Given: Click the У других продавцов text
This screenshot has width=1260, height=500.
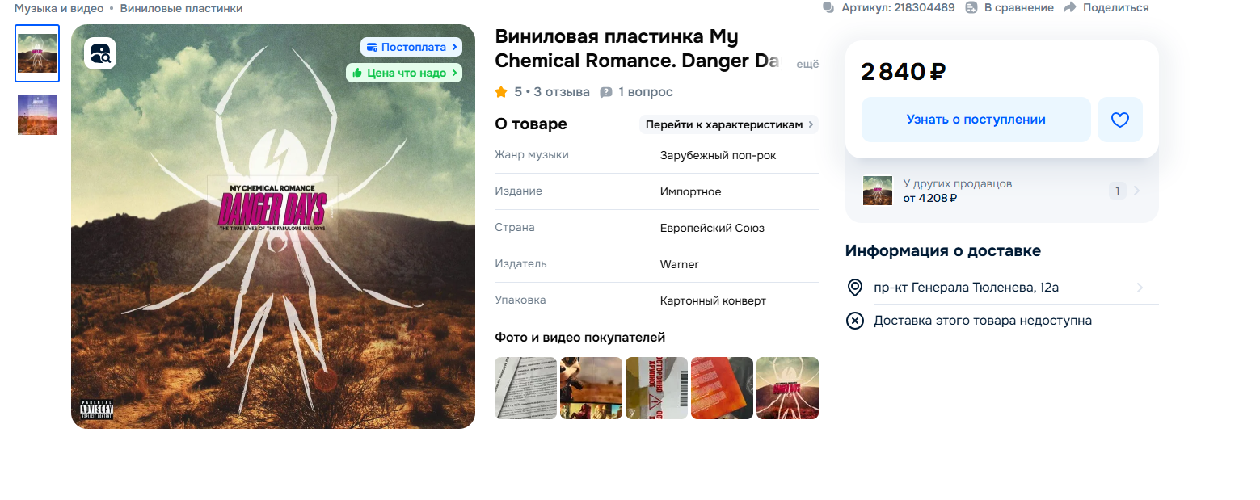Looking at the screenshot, I should pyautogui.click(x=957, y=183).
